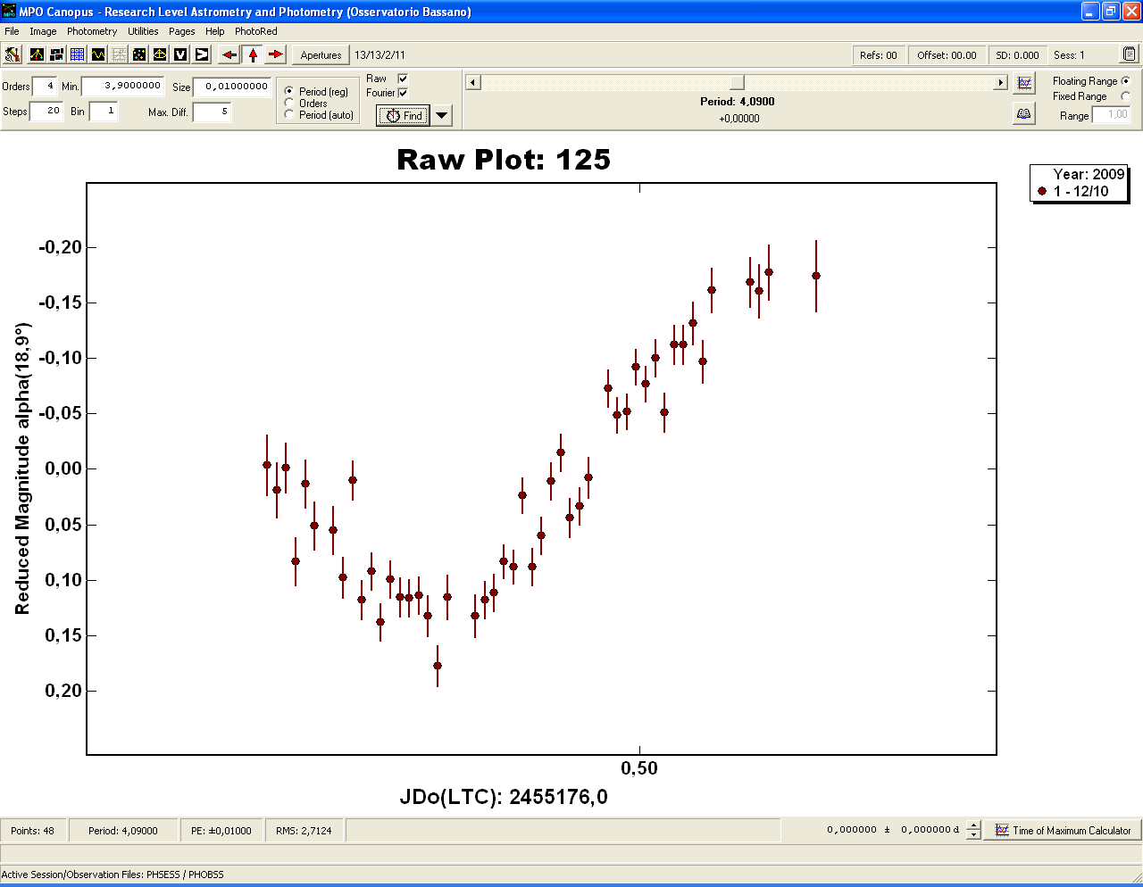Click the configuration tools icon in the toolbar
The height and width of the screenshot is (887, 1143).
tap(13, 54)
